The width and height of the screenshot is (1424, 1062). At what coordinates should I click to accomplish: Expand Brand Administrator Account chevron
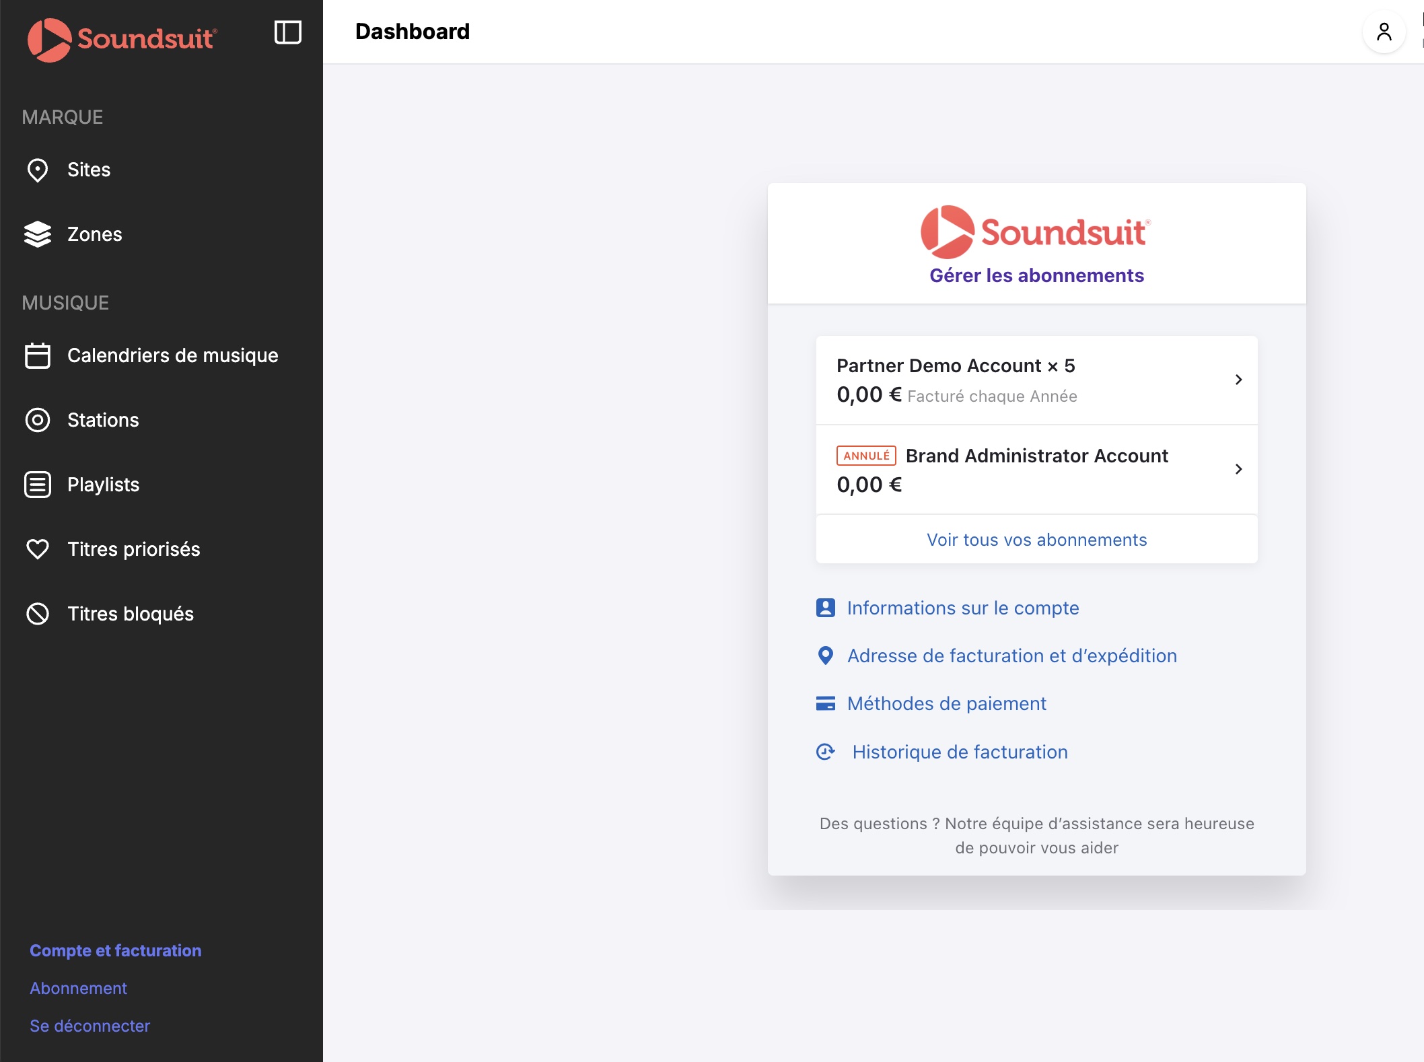click(1238, 469)
